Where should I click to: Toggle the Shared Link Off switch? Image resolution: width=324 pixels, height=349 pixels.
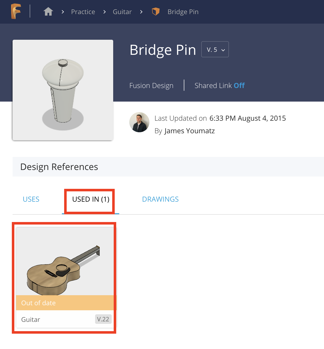coord(239,85)
